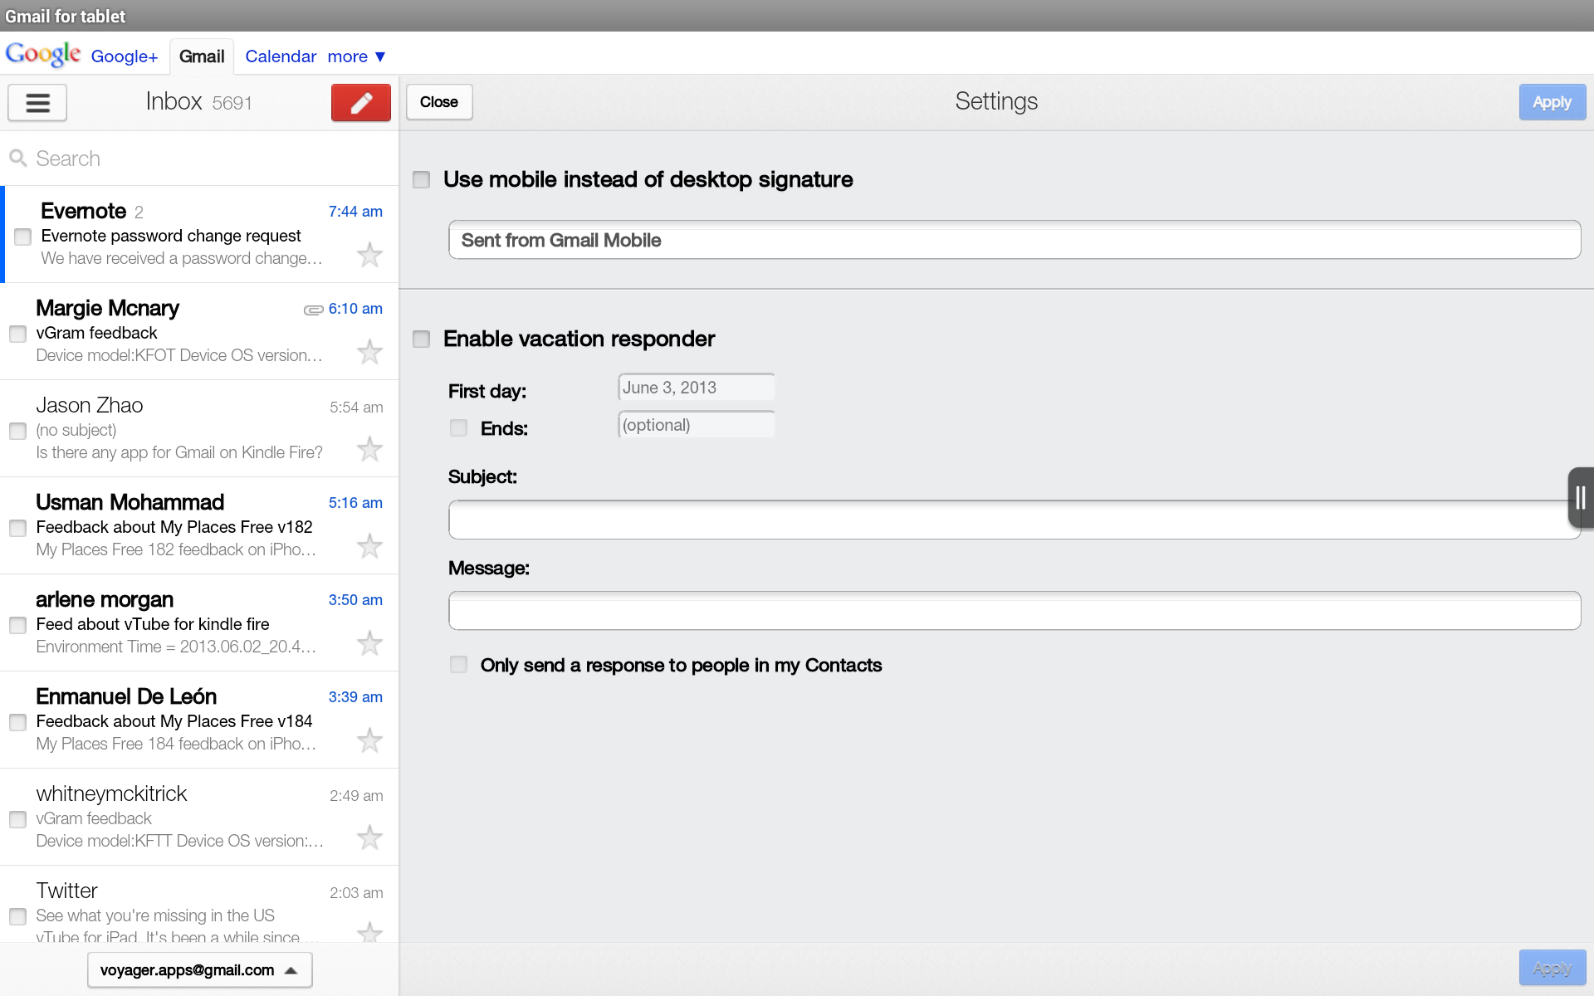Click the First day date field
This screenshot has width=1594, height=996.
click(696, 387)
